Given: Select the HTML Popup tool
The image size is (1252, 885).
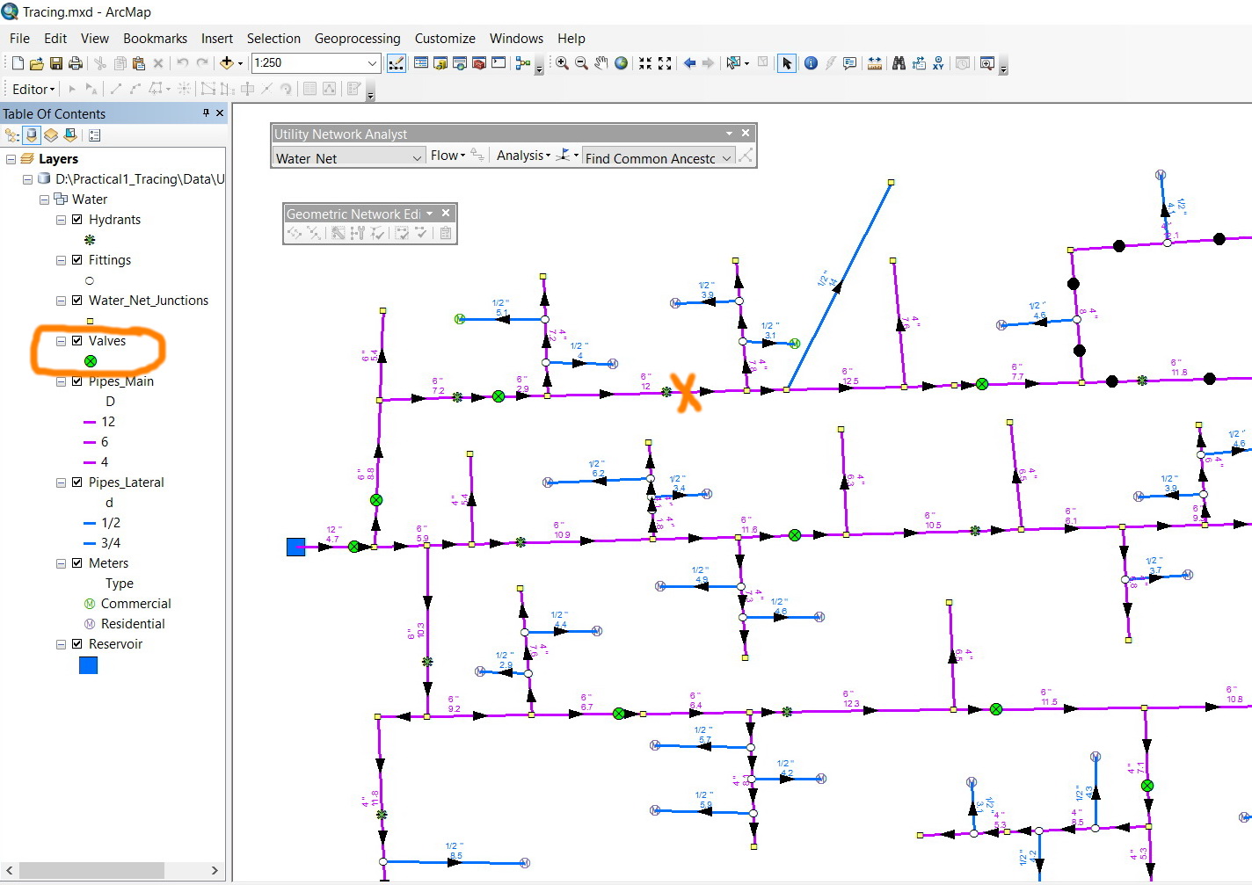Looking at the screenshot, I should pyautogui.click(x=849, y=63).
